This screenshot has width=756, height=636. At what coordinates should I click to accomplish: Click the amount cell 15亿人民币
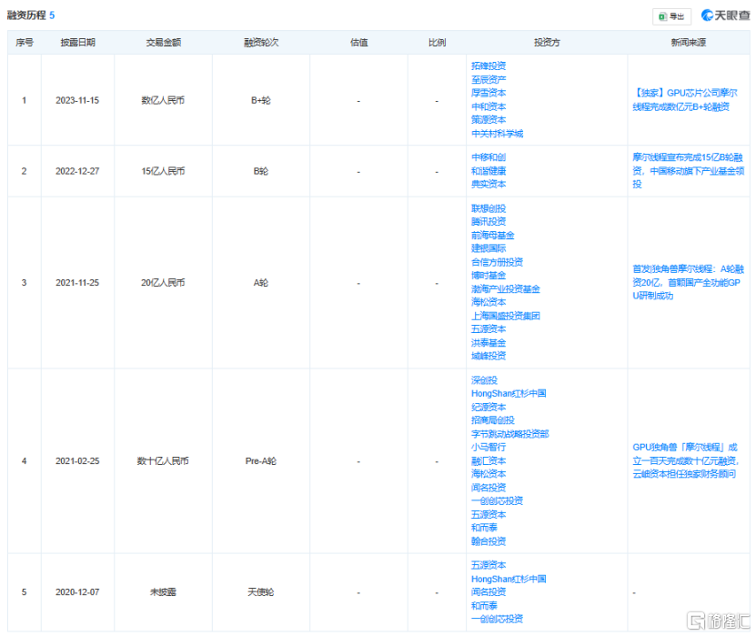pyautogui.click(x=163, y=171)
